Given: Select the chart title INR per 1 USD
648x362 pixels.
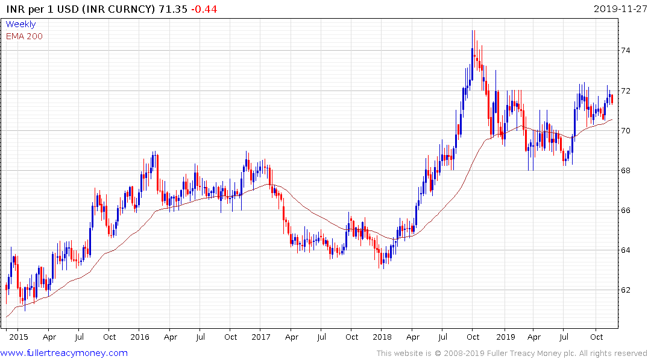Looking at the screenshot, I should (x=43, y=9).
